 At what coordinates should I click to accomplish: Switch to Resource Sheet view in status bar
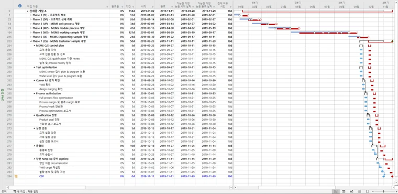tap(359, 191)
